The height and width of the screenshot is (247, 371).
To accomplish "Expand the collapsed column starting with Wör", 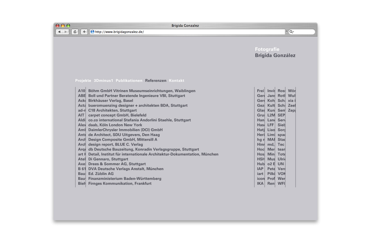I will point(291,137).
